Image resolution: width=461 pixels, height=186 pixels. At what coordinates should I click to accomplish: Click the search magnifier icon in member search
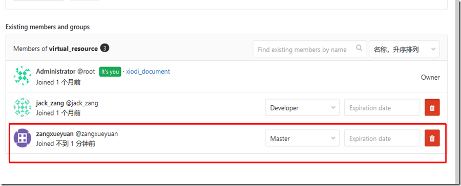(x=359, y=48)
